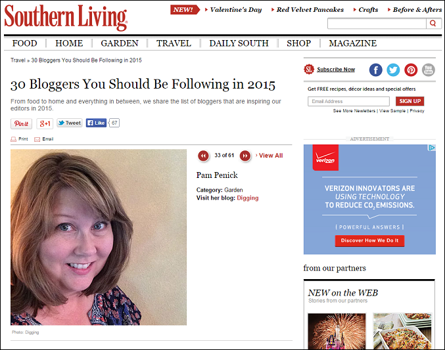Click the Print icon
This screenshot has width=445, height=350.
[13, 139]
